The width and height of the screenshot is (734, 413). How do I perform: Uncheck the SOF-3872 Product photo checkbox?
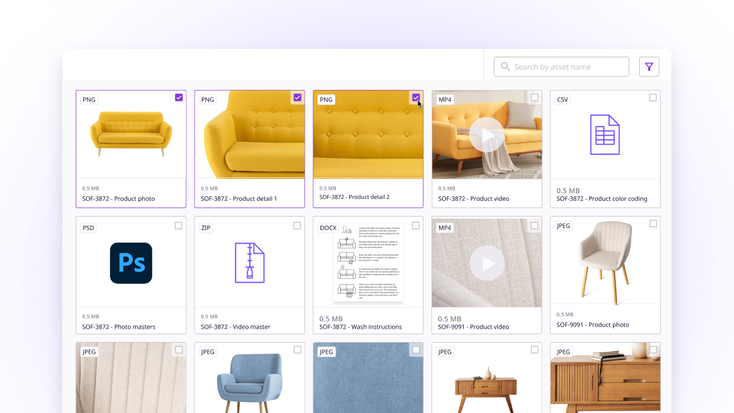(178, 97)
